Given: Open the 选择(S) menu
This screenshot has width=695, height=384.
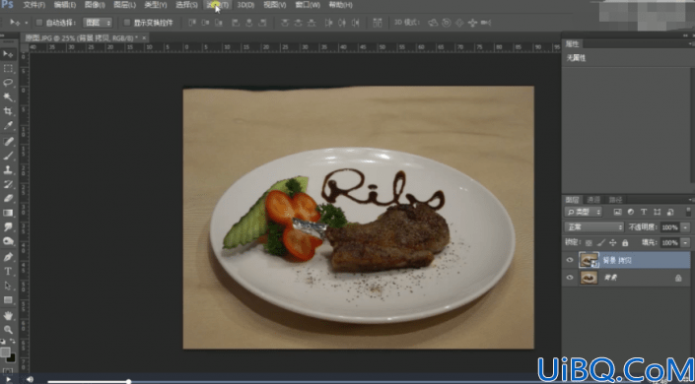Looking at the screenshot, I should [x=186, y=5].
